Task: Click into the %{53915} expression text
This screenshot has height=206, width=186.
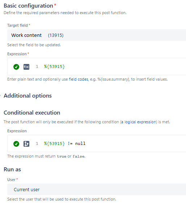Action: [54, 66]
